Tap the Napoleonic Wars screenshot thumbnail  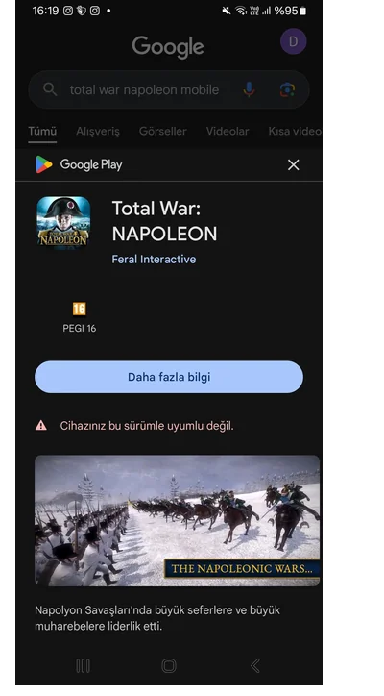click(177, 521)
